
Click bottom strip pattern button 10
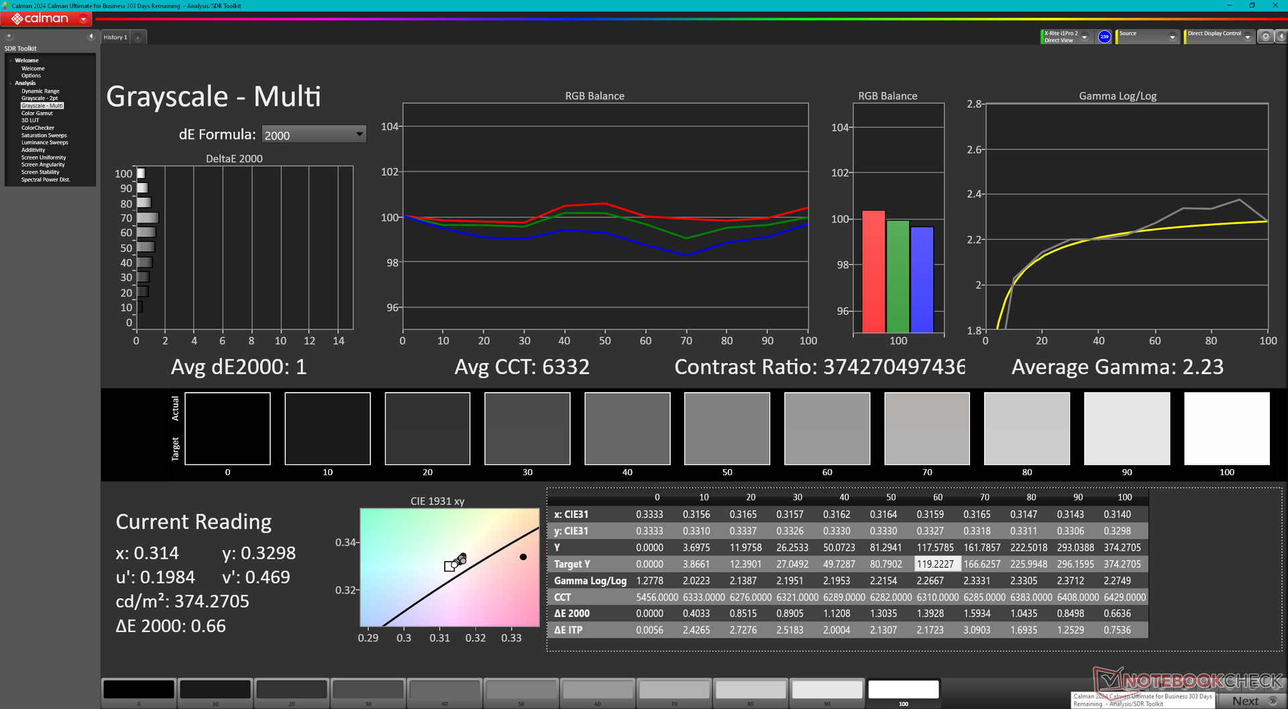215,693
